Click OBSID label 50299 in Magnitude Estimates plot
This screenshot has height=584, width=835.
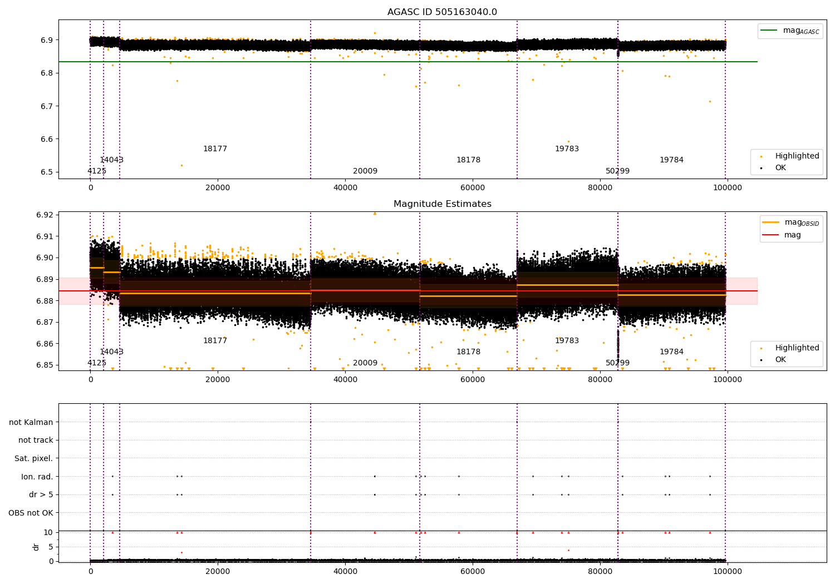[x=617, y=363]
